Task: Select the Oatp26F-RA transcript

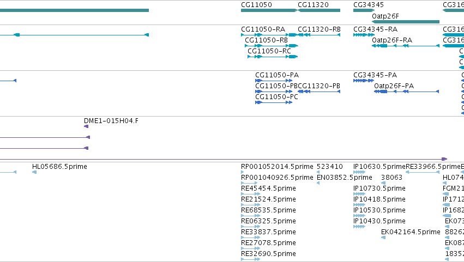Action: point(406,46)
